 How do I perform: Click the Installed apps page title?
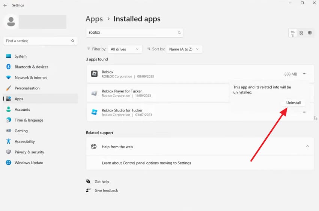pyautogui.click(x=137, y=19)
